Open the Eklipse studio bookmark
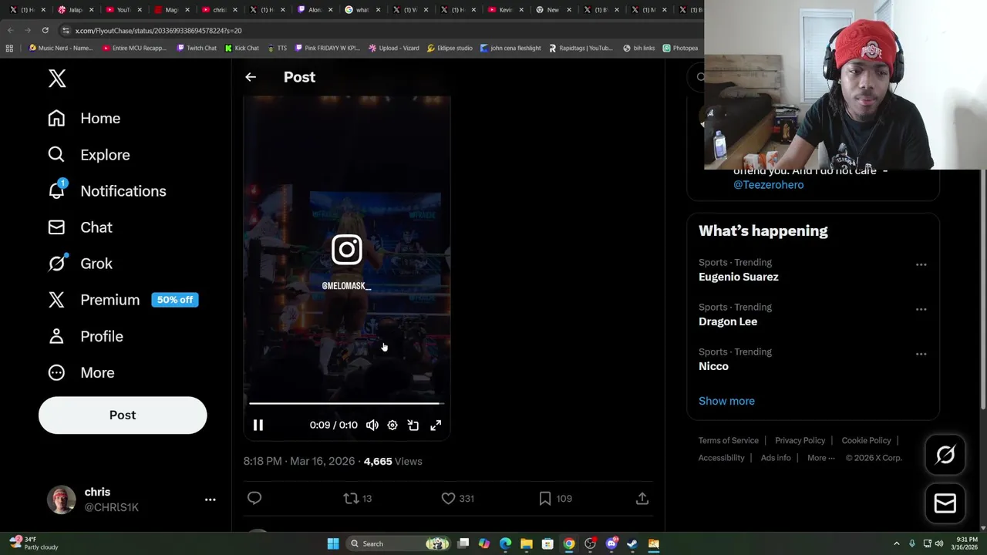 [x=450, y=48]
